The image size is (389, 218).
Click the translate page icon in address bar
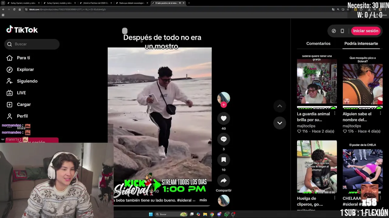333,9
